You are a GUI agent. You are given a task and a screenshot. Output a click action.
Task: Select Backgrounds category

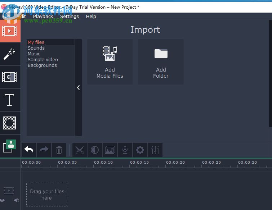(51, 65)
